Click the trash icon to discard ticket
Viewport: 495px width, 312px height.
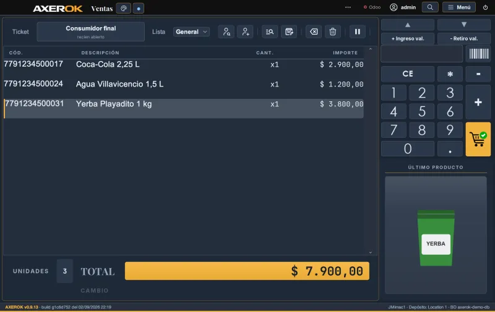(333, 32)
